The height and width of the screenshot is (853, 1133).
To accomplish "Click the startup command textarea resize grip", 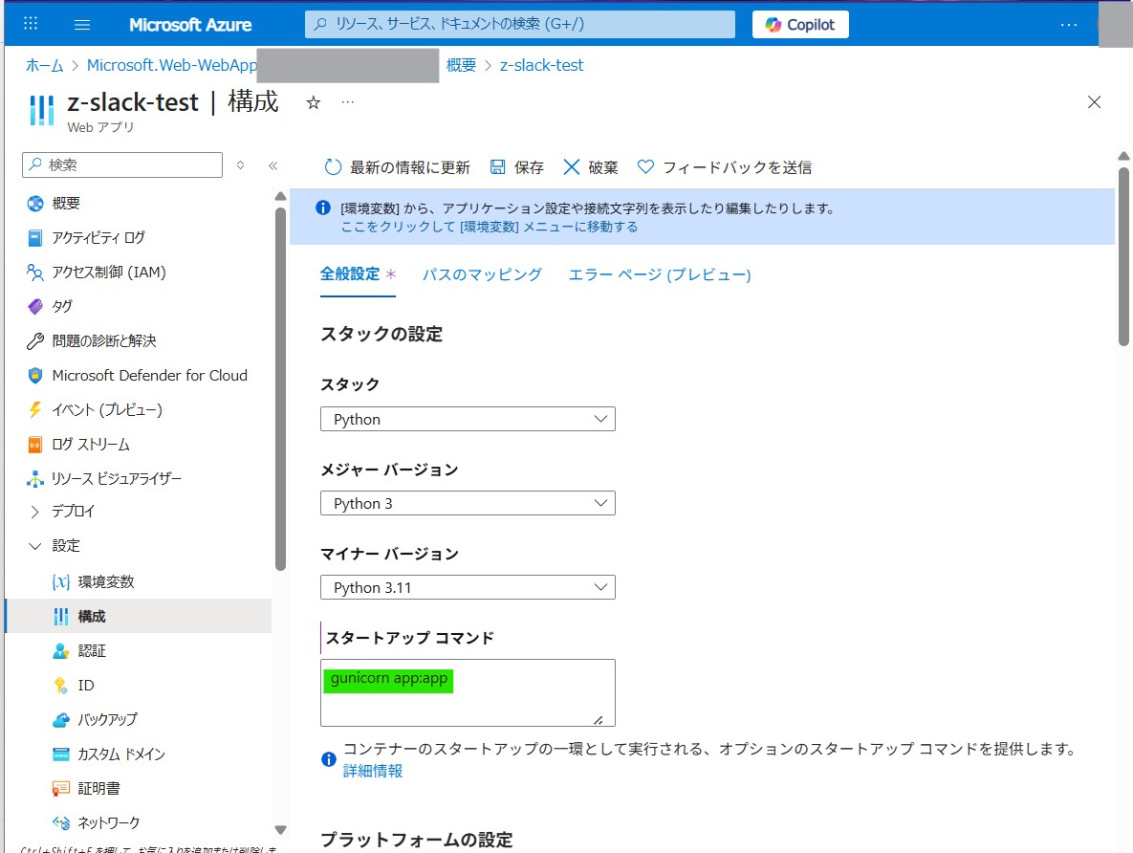I will (x=599, y=720).
